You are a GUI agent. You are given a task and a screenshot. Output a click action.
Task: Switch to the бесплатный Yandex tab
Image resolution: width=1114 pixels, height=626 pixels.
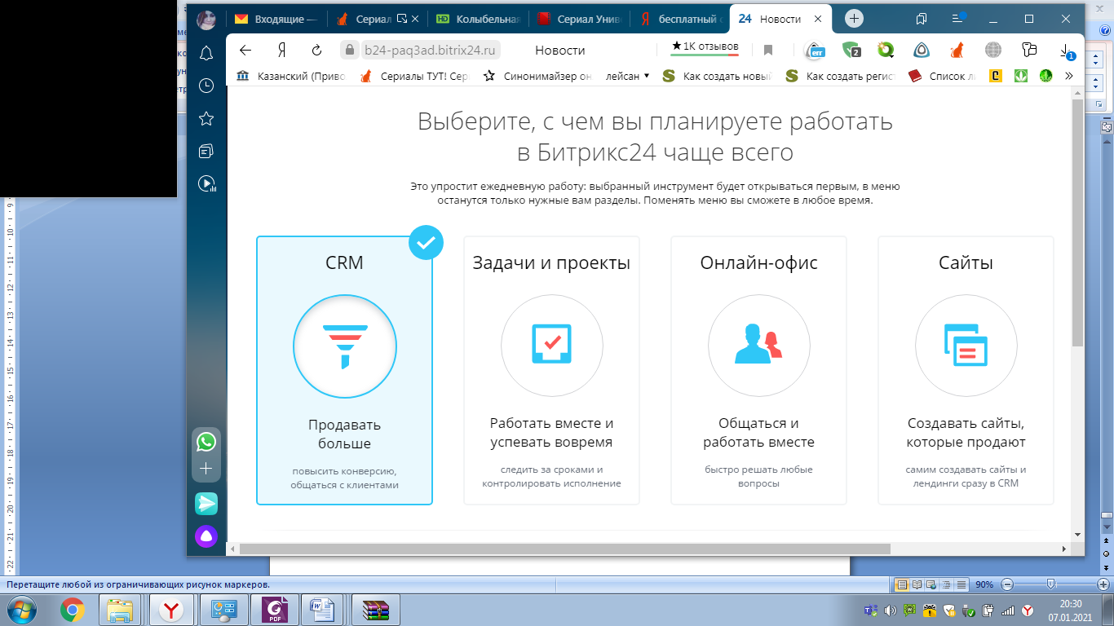[x=679, y=19]
